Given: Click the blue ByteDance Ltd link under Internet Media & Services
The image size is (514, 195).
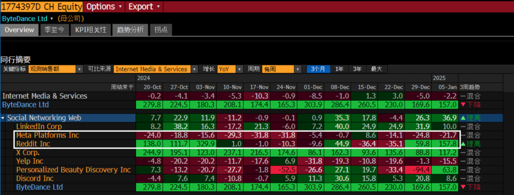Looking at the screenshot, I should (x=26, y=105).
